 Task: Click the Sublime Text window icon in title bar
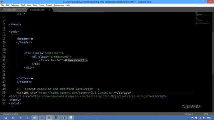click(1, 2)
